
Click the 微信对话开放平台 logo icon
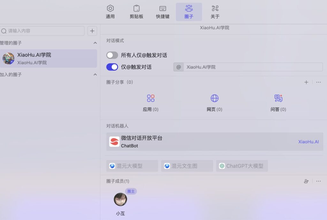coord(114,142)
